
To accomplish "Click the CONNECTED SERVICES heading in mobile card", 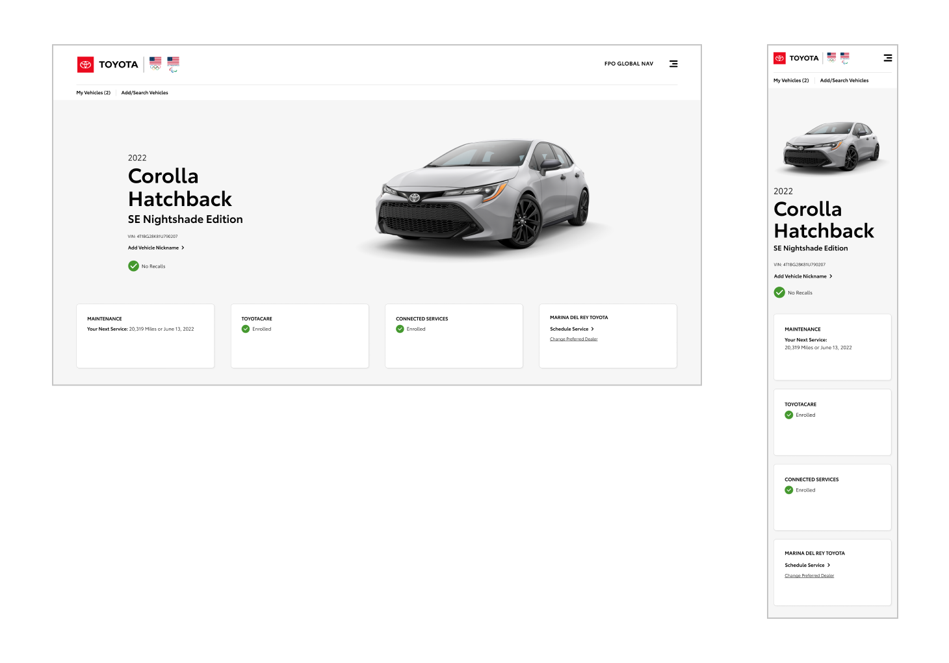I will 811,480.
